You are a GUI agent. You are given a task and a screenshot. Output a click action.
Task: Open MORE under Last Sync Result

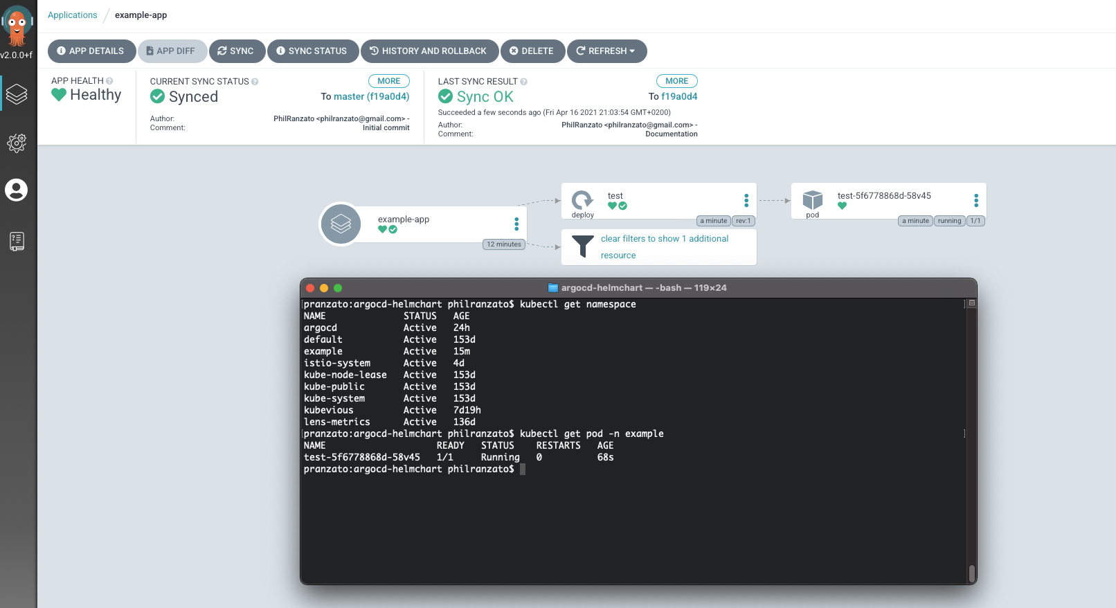tap(677, 81)
